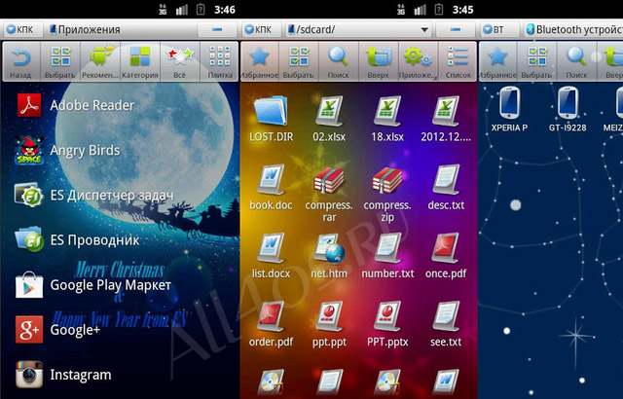The image size is (623, 399).
Task: Open the BT location dropdown
Action: click(x=498, y=29)
